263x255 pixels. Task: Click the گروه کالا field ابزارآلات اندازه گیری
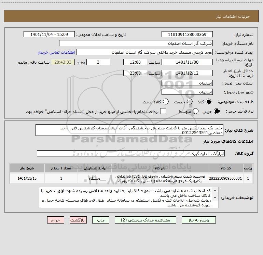point(131,153)
